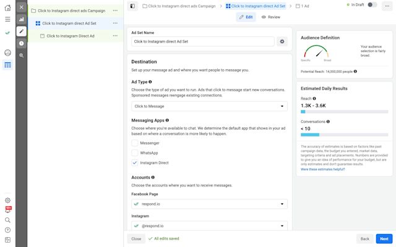Show Ad Type info tooltip icon
The image size is (396, 247).
tap(150, 82)
